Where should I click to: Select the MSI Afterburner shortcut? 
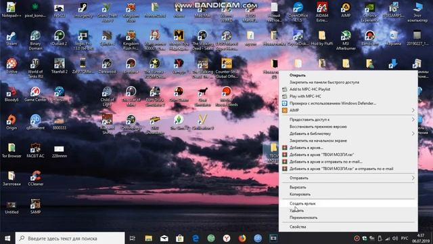coord(346,40)
